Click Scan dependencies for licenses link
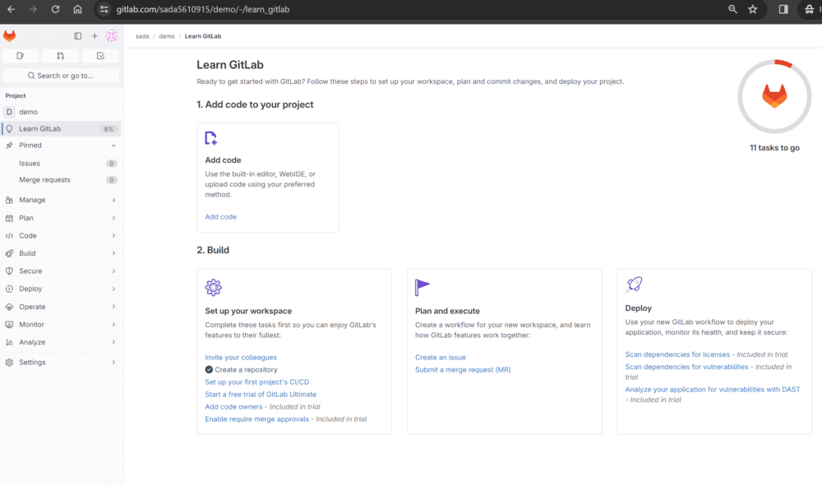 (677, 354)
